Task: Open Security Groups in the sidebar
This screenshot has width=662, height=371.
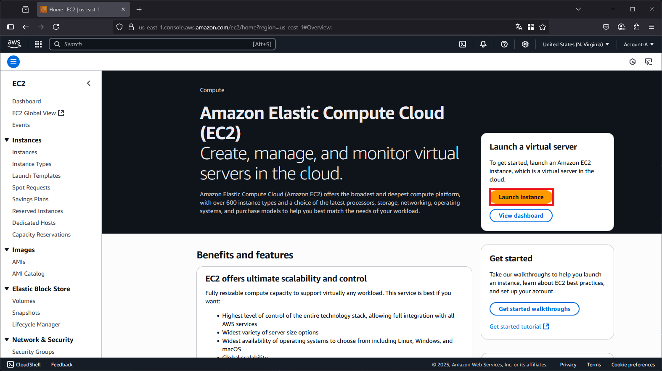Action: tap(33, 352)
